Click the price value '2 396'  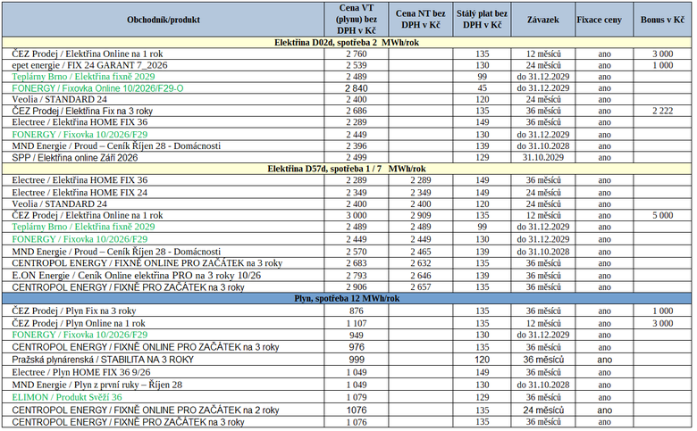pos(357,146)
